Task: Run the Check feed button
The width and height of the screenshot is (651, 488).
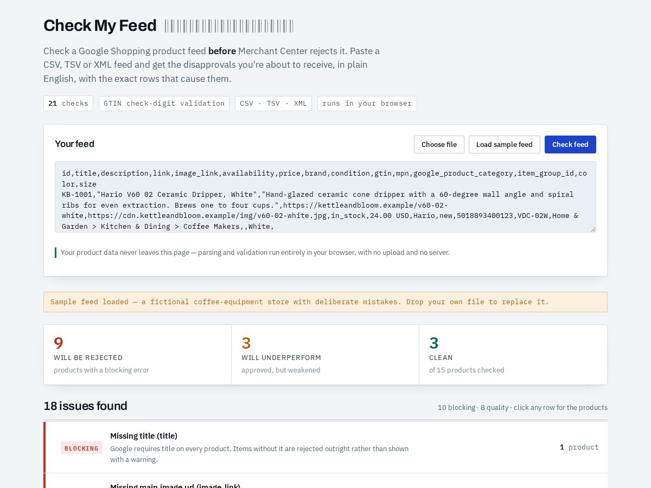Action: (x=570, y=144)
